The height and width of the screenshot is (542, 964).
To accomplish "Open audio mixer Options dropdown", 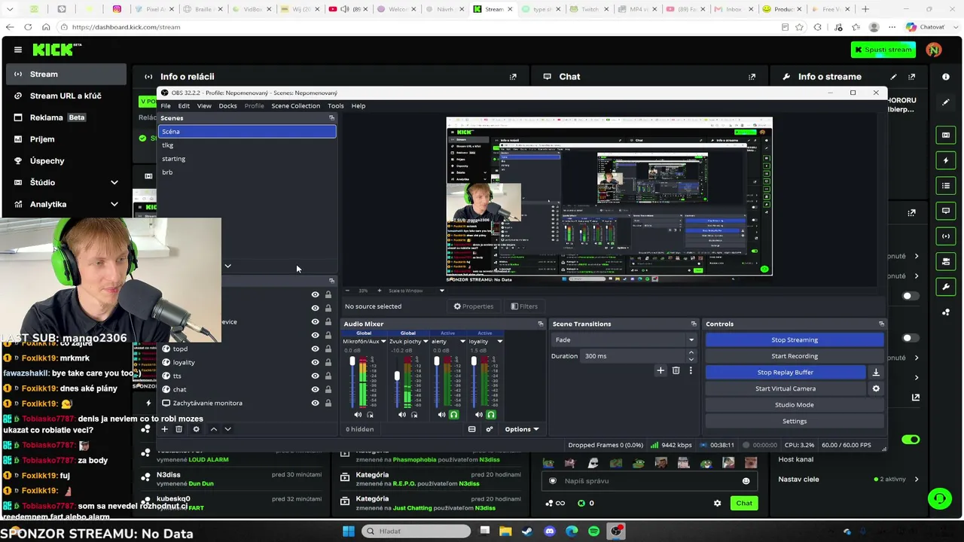I will [522, 429].
